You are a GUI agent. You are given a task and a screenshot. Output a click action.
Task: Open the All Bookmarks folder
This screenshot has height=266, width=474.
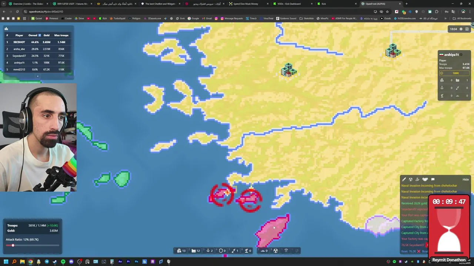coord(462,18)
